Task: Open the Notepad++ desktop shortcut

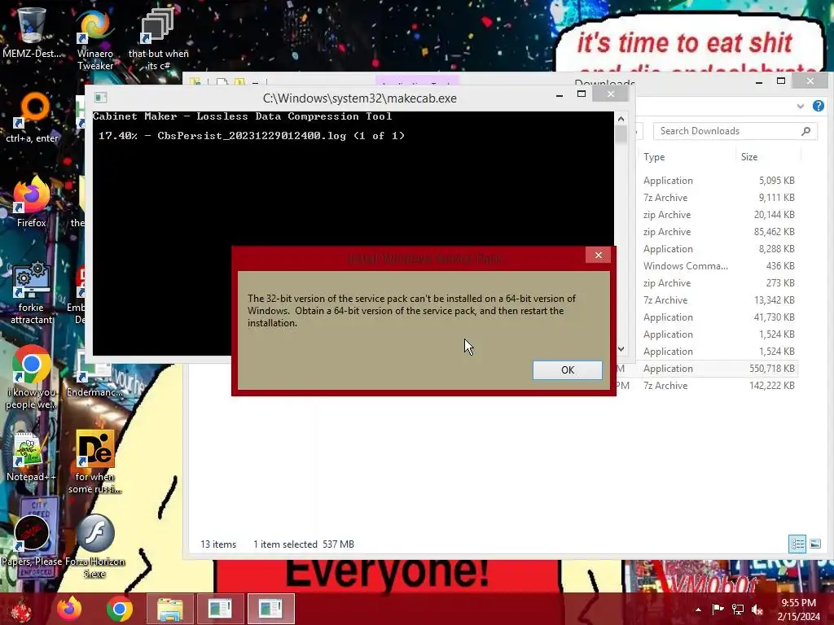Action: pos(32,457)
